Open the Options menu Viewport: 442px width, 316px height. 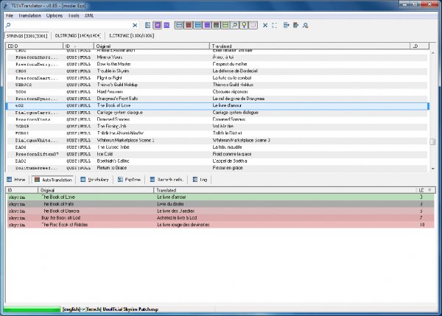tap(55, 15)
